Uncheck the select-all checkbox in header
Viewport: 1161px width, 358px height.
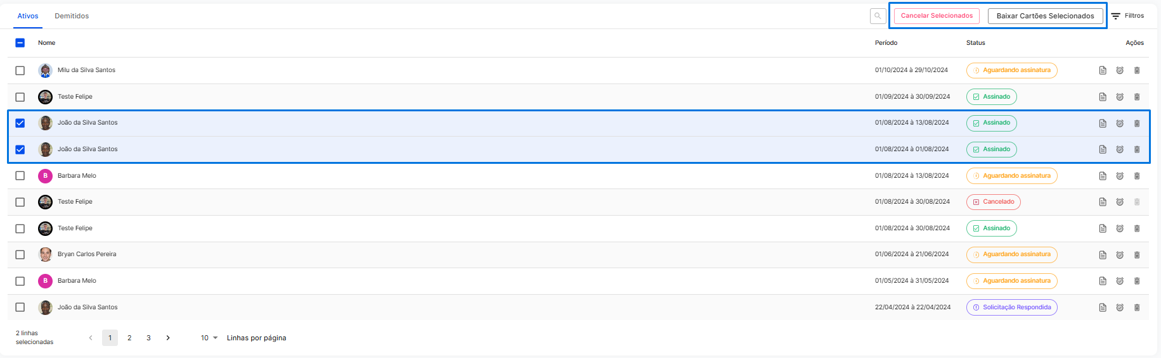coord(20,43)
